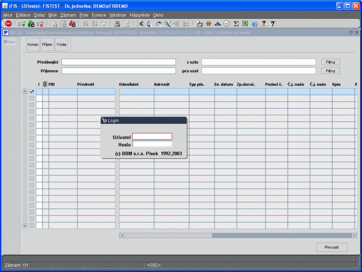Click the printer icon

(117, 24)
